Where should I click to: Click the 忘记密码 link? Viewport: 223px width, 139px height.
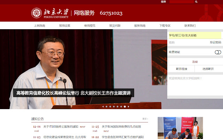tap(216, 42)
